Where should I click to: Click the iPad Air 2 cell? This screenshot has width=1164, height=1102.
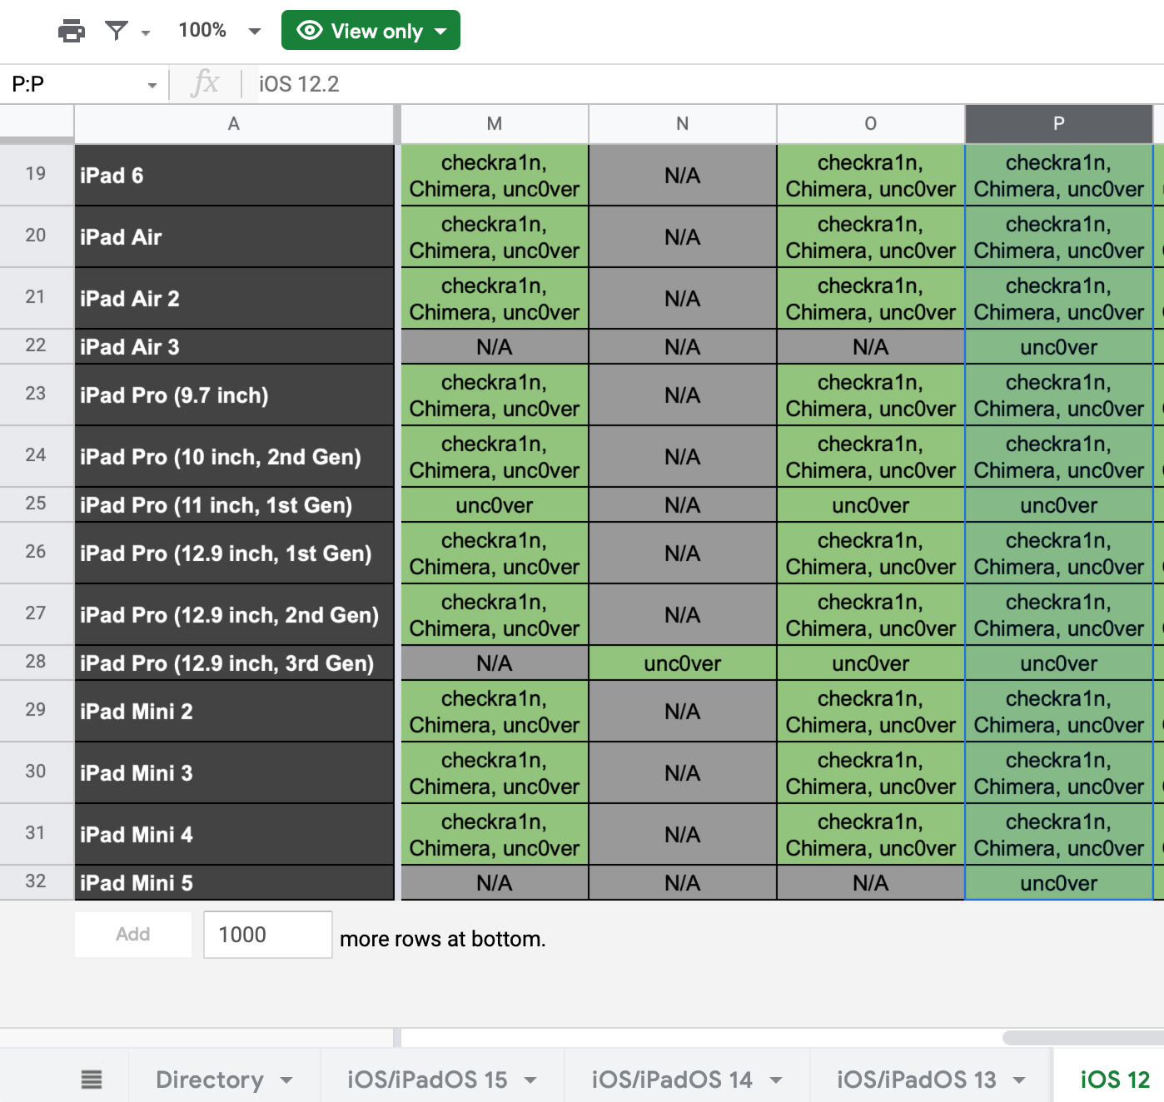point(234,299)
